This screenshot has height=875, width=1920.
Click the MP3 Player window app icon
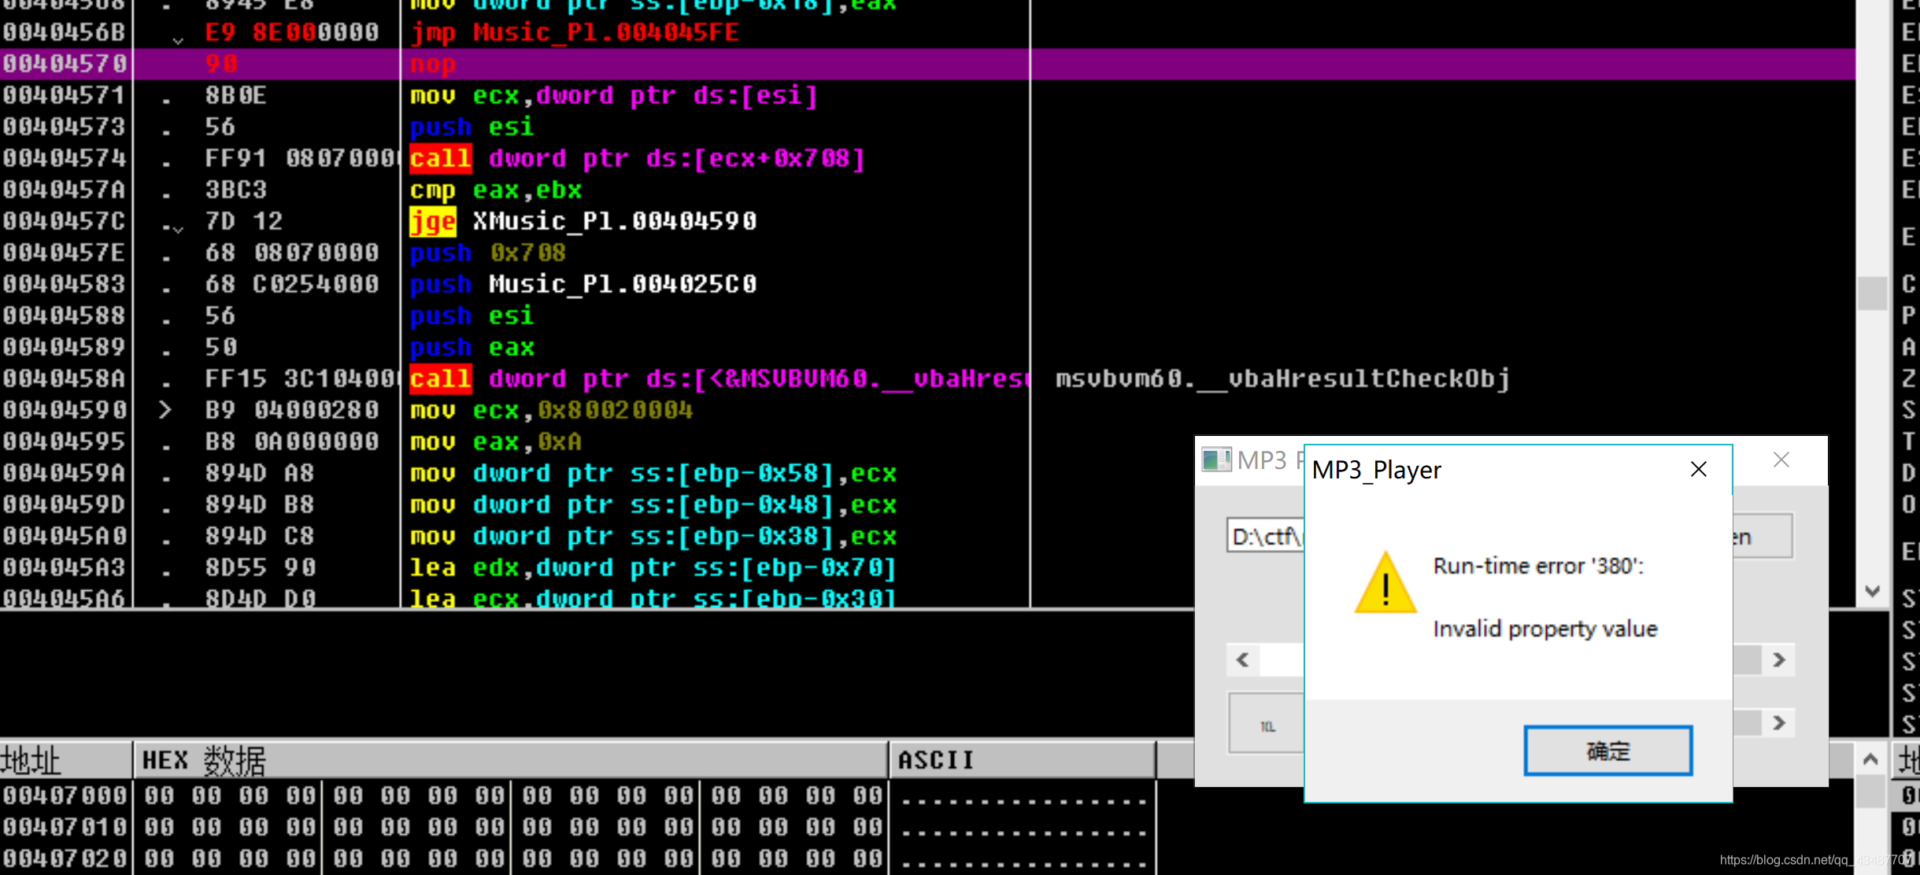(1216, 460)
